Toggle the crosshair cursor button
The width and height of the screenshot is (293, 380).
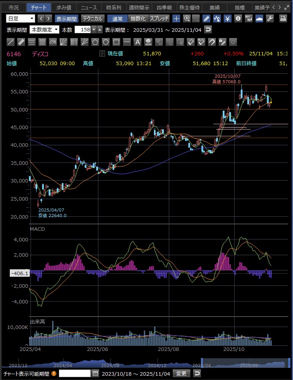(177, 18)
